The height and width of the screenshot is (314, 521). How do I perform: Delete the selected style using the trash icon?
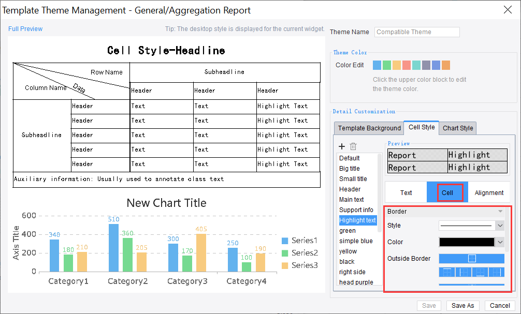pos(354,146)
